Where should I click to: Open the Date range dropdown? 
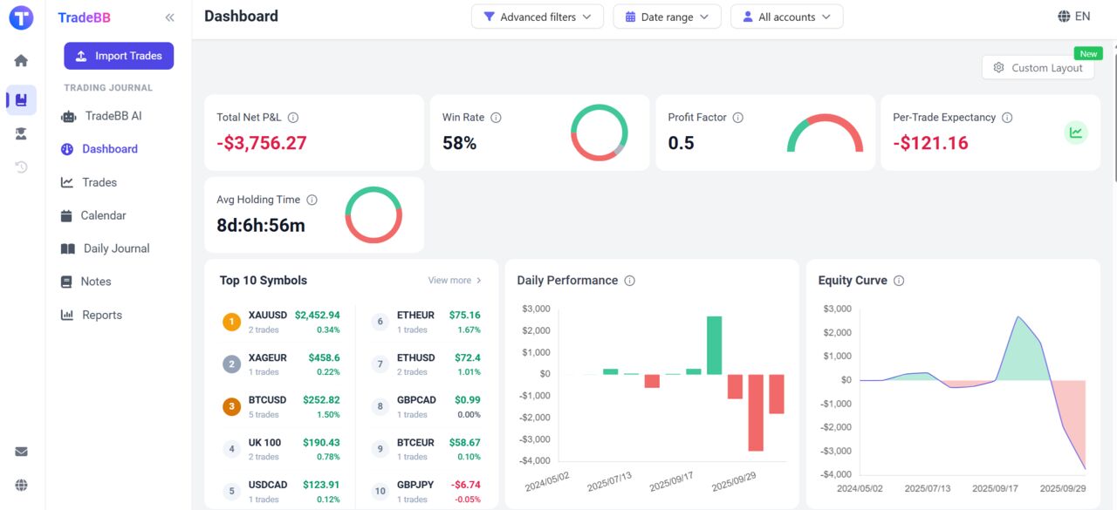pyautogui.click(x=667, y=17)
